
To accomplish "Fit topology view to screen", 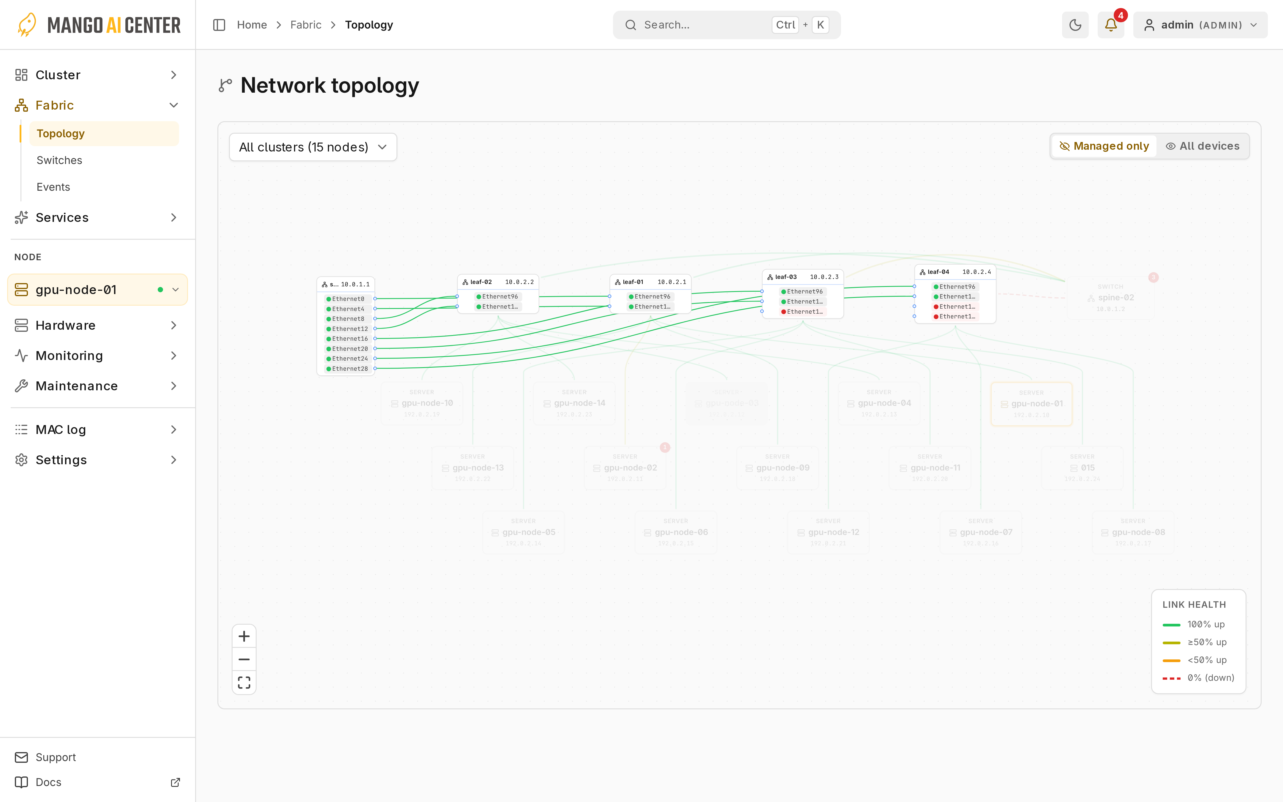I will tap(244, 682).
